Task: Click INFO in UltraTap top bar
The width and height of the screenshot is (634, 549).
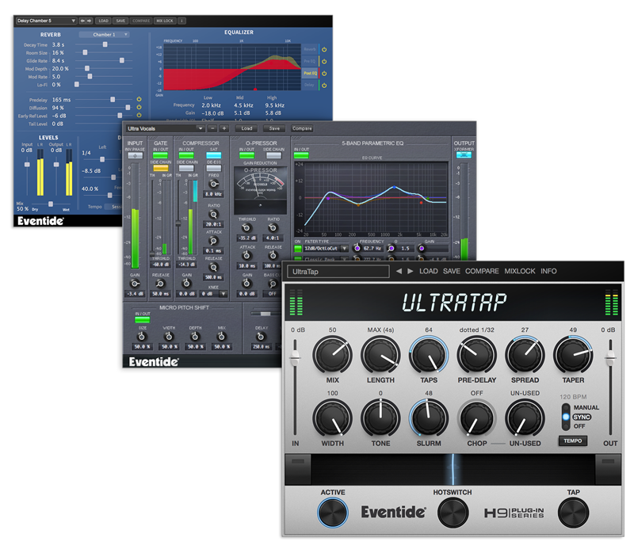Action: 548,272
